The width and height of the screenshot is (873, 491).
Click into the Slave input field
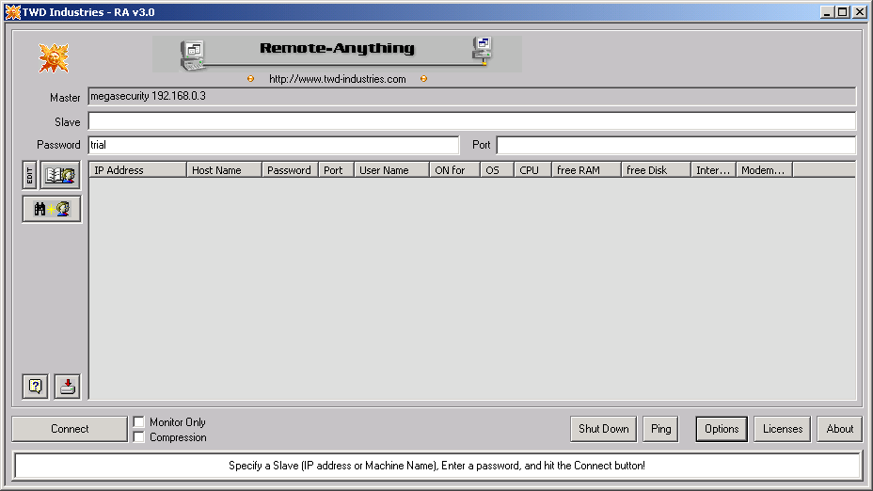click(471, 121)
